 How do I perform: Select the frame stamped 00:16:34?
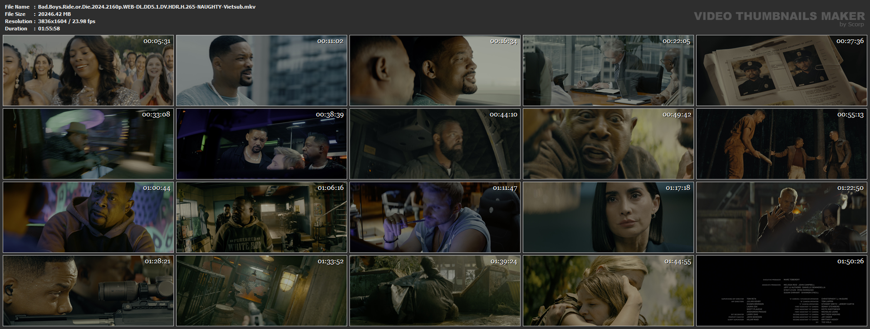click(435, 71)
